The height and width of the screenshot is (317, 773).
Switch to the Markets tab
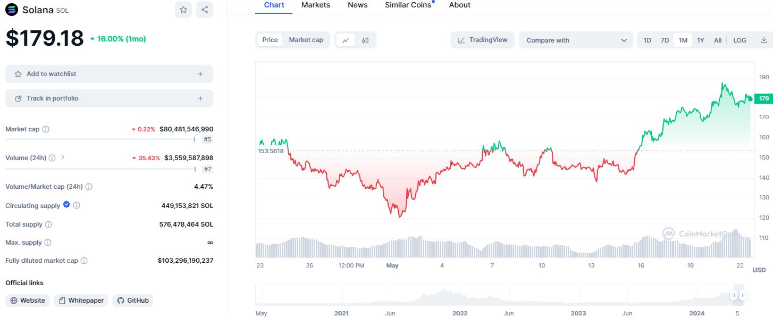click(316, 5)
